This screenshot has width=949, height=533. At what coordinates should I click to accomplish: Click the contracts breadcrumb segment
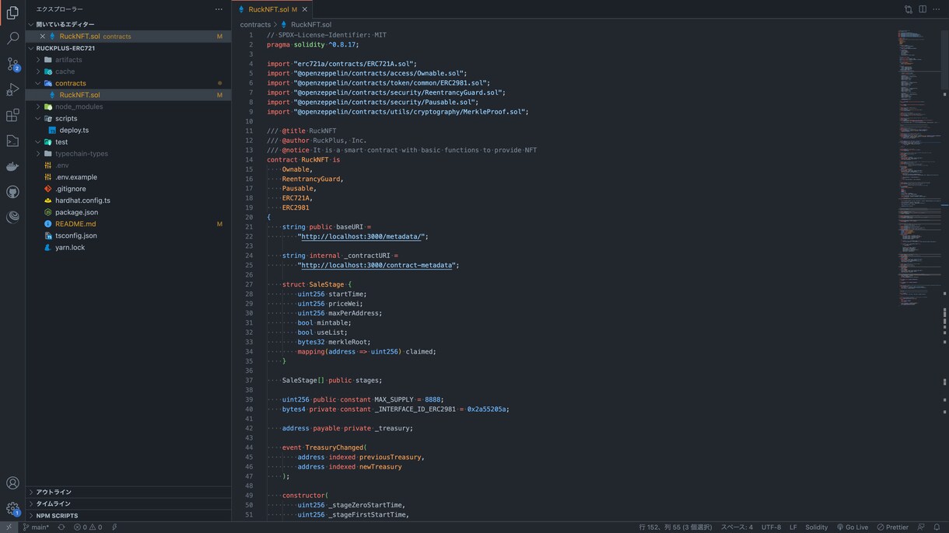pyautogui.click(x=255, y=25)
